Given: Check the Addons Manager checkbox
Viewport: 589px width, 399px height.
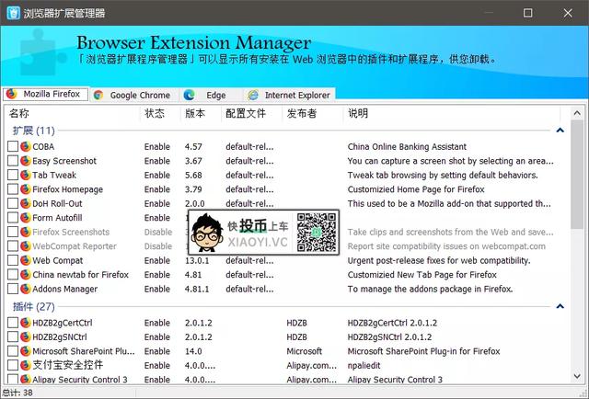Looking at the screenshot, I should [13, 289].
